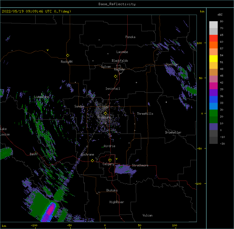
Task: Pick the purple 39 dBZ legend swatch
Action: [213, 93]
